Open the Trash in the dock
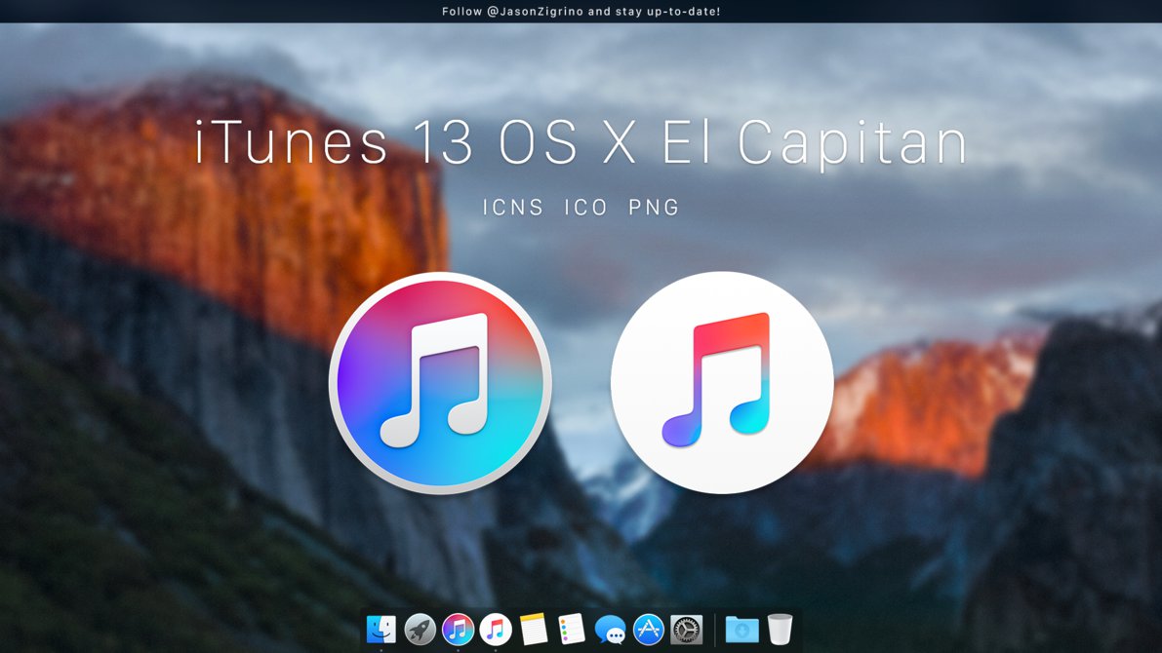 (x=780, y=630)
